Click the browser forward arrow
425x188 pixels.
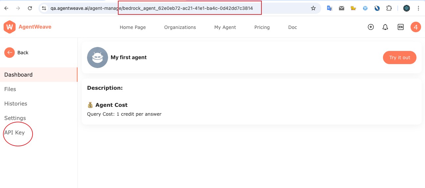tap(18, 8)
